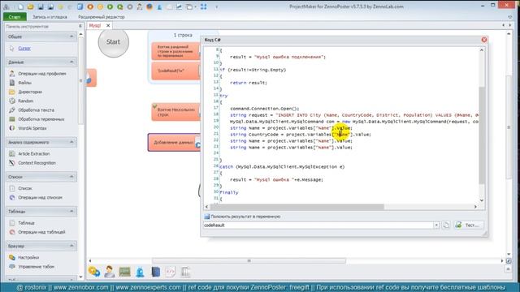Click the orange record circle icon in toolbar
520x292 pixels.
[x=90, y=6]
